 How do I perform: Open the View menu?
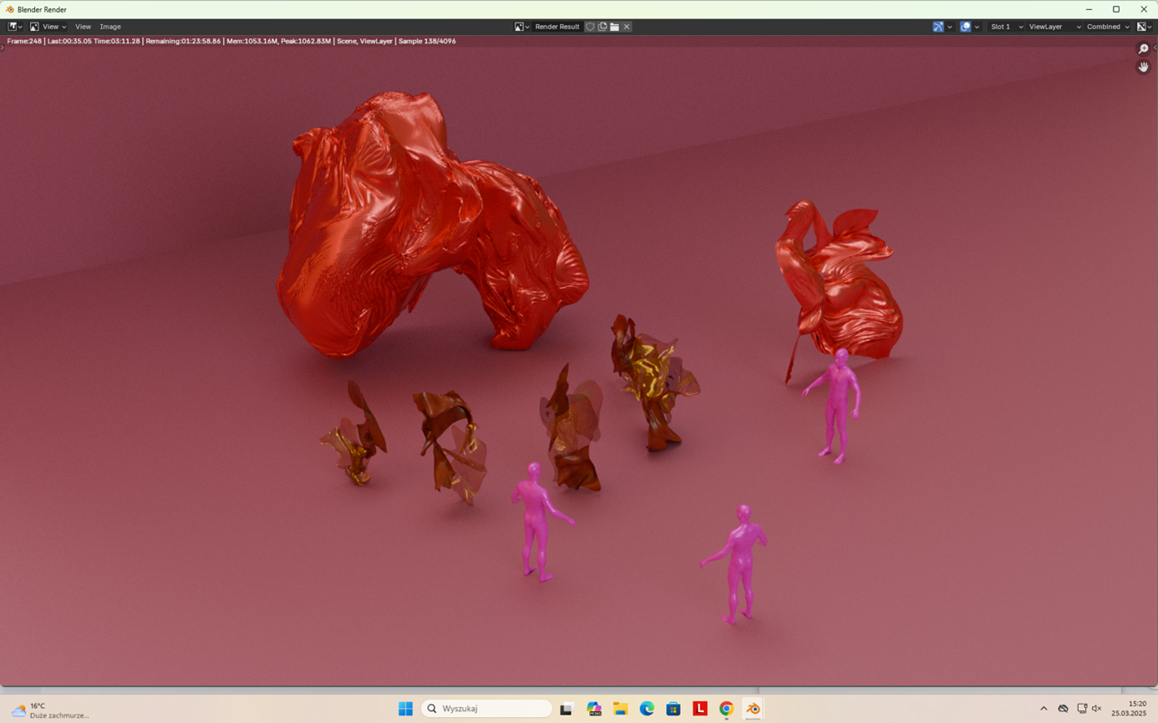click(x=83, y=27)
